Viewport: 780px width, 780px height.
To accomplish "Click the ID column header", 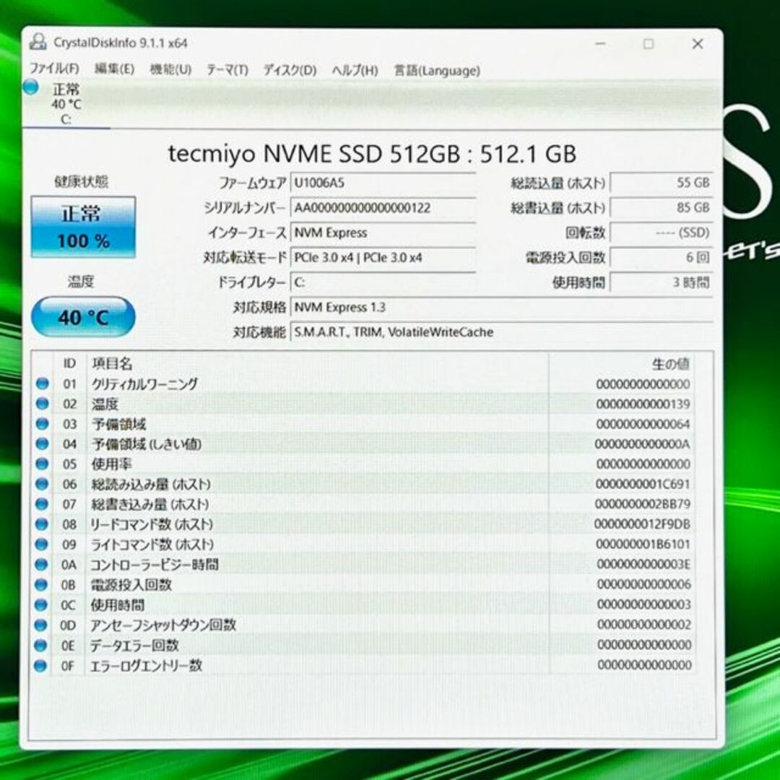I will (69, 363).
